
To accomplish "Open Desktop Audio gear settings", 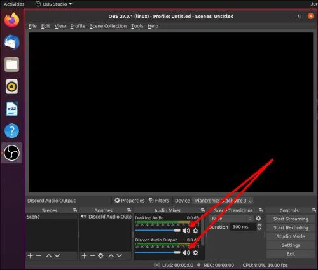I will 195,231.
